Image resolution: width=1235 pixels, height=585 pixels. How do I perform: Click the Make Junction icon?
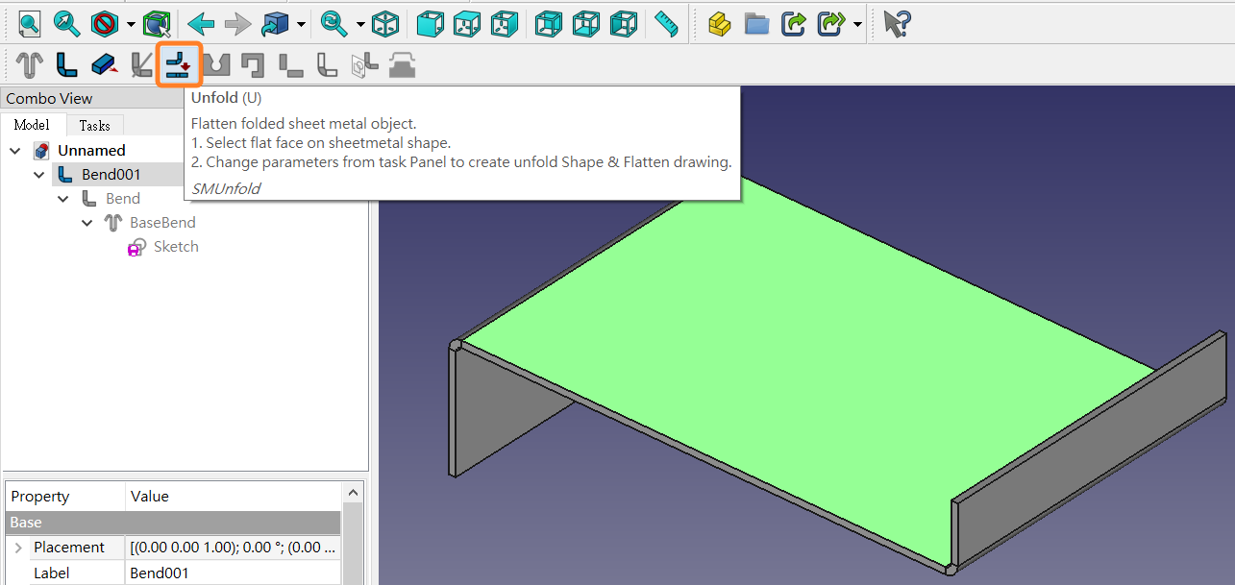290,65
